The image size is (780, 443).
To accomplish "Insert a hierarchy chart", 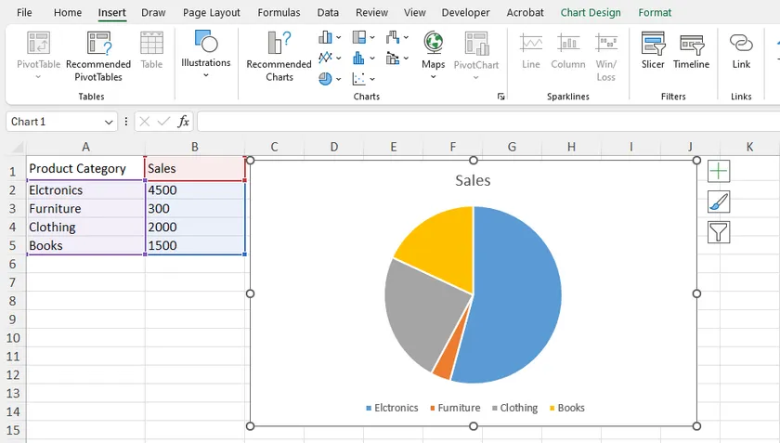I will click(359, 37).
